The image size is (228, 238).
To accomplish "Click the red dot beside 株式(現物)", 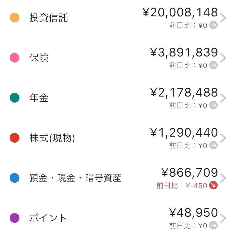I will click(x=15, y=138).
